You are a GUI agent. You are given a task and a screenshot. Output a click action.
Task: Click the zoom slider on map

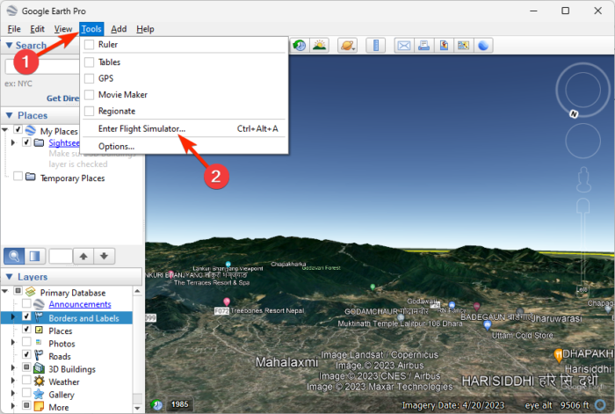583,248
